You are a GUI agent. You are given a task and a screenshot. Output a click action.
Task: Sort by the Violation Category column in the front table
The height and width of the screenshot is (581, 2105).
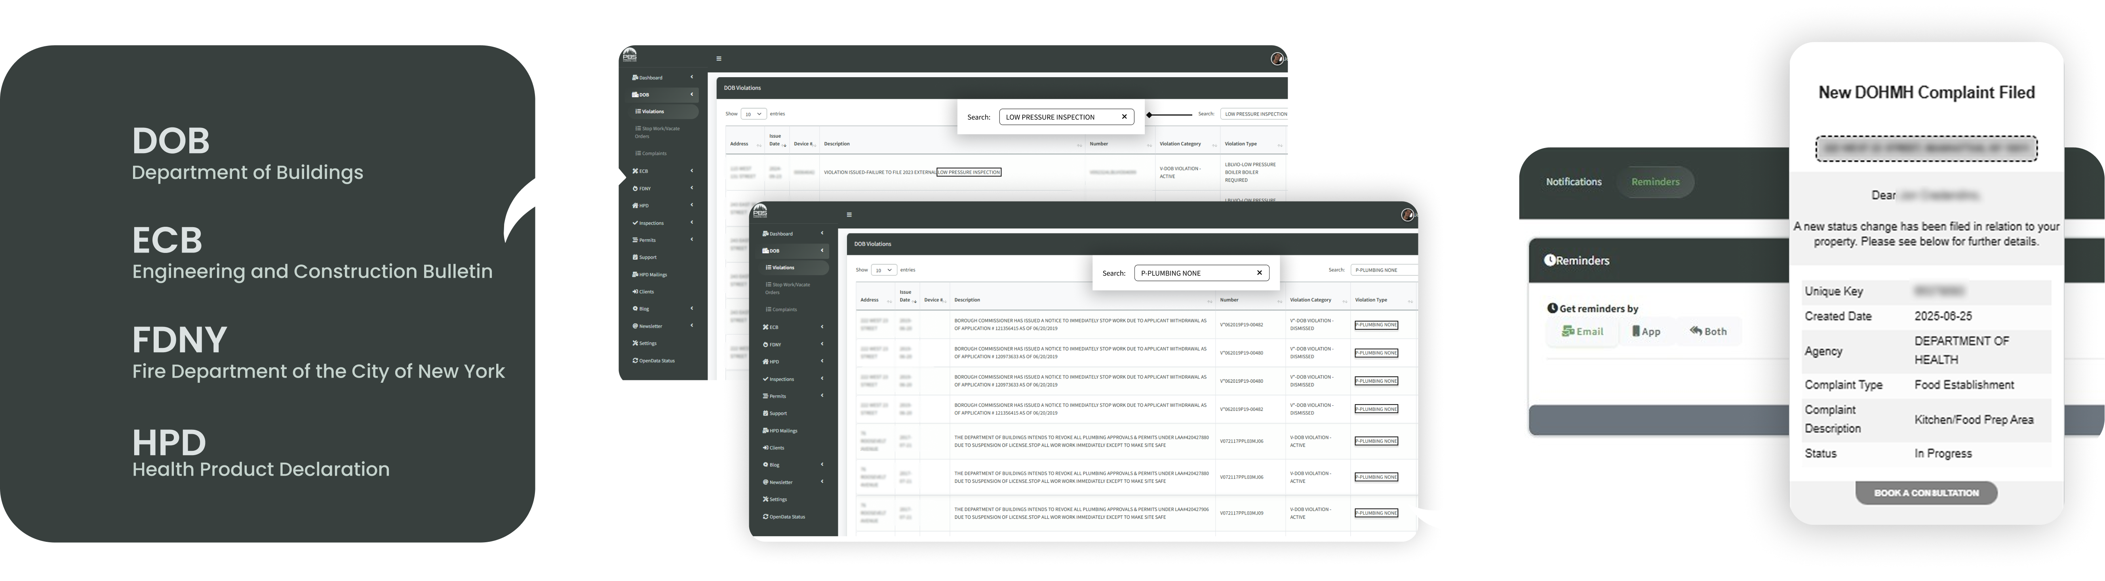pos(1310,300)
